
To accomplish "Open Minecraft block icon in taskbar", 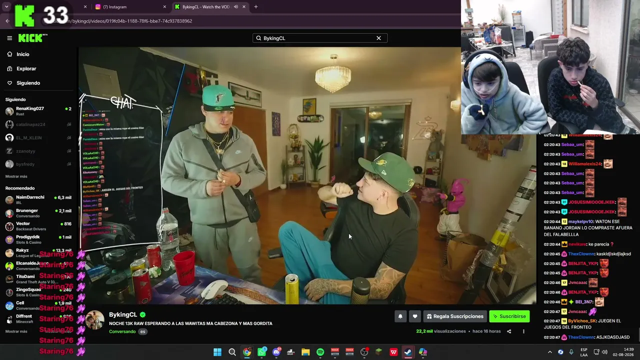I will click(x=379, y=352).
